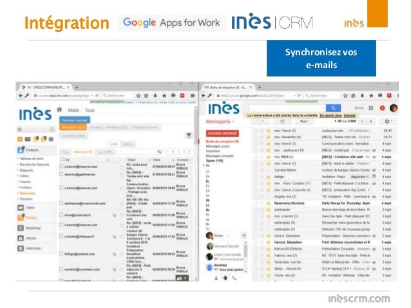
Task: Click the blue Gmail search button
Action: pos(333,108)
